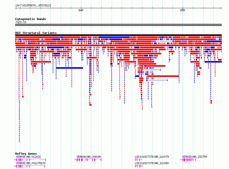The height and width of the screenshot is (169, 229).
Task: Click the black bar under DGV Structural Variants
Action: point(118,35)
